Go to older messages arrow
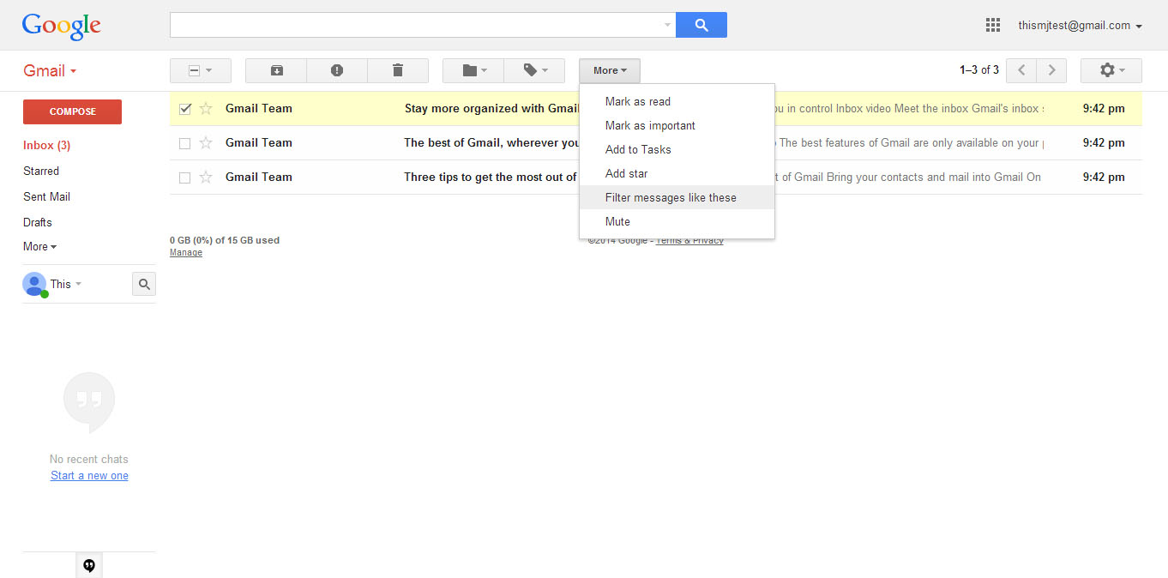Screen dimensions: 1168x578 pyautogui.click(x=1051, y=70)
